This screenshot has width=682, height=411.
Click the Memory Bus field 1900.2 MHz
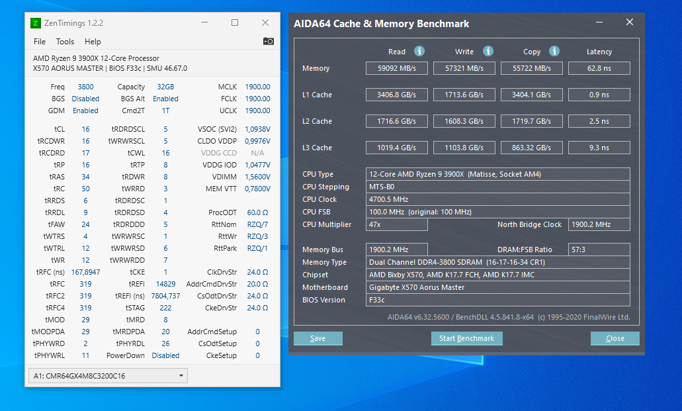397,250
